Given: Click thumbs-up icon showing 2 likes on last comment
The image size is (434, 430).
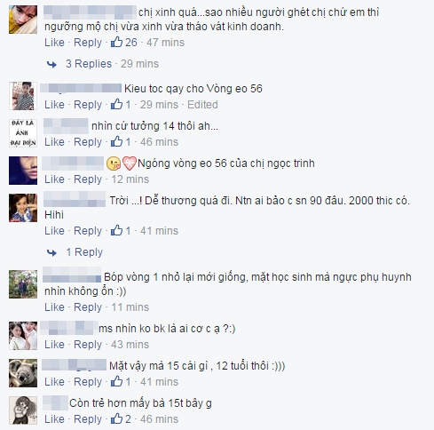Looking at the screenshot, I should click(x=116, y=418).
